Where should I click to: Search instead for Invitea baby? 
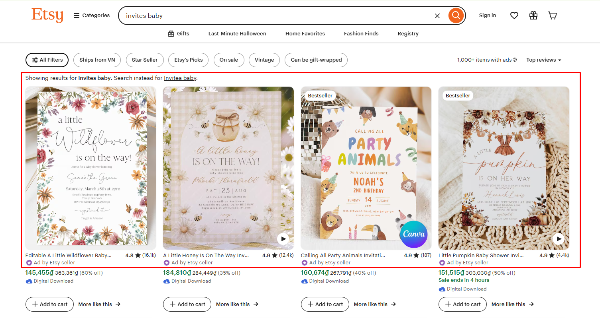(180, 78)
